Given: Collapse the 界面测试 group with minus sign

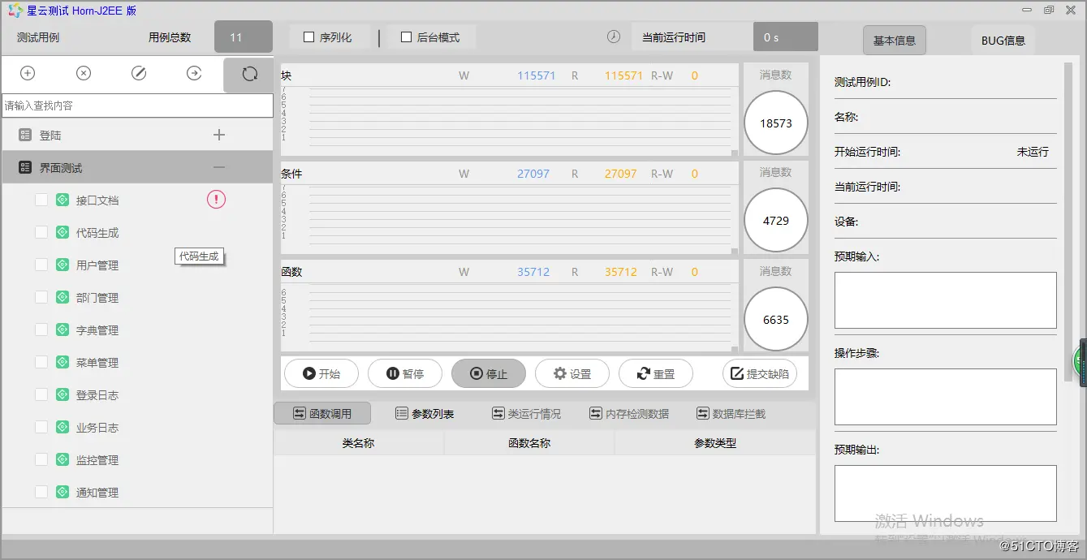Looking at the screenshot, I should pos(218,167).
